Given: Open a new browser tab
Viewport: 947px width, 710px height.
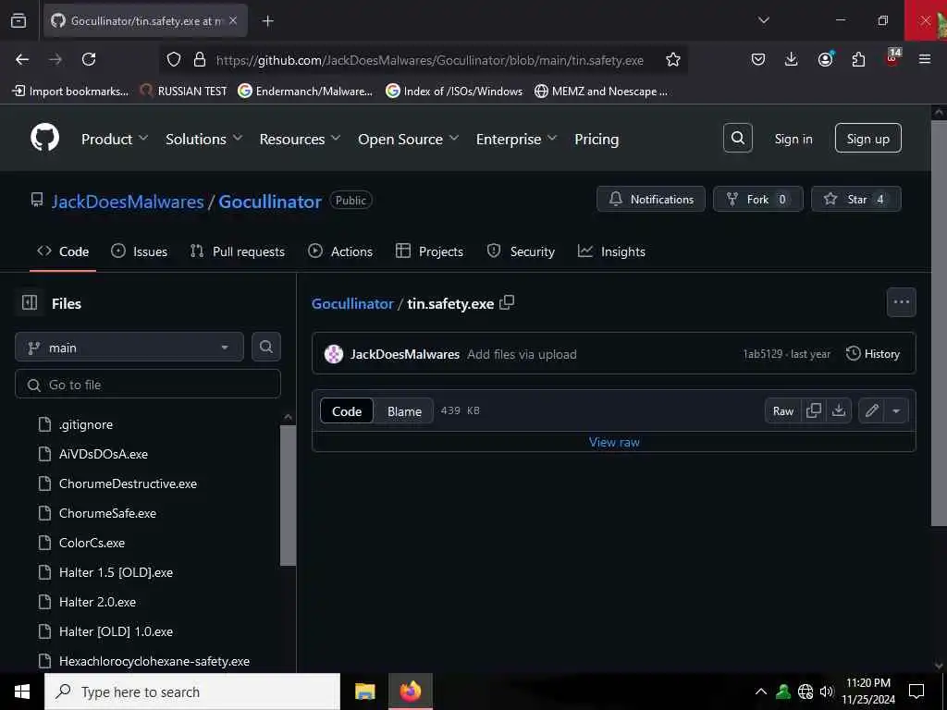Looking at the screenshot, I should (x=267, y=21).
